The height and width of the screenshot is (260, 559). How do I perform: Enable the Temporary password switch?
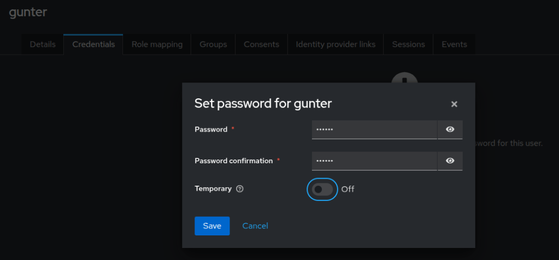tap(322, 189)
